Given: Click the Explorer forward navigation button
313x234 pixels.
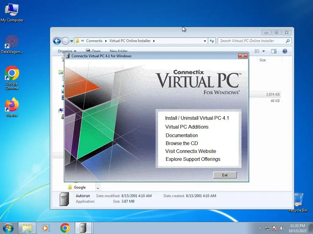Looking at the screenshot, I should [65, 41].
